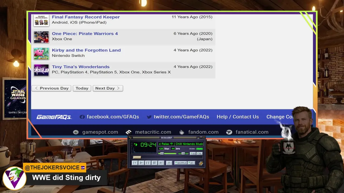Click the GameFAQs footer logo
This screenshot has width=344, height=193.
pos(54,117)
